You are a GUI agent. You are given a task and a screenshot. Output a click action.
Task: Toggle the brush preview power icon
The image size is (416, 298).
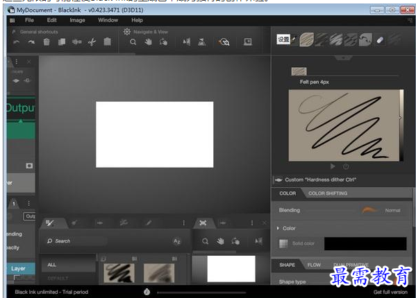346,166
